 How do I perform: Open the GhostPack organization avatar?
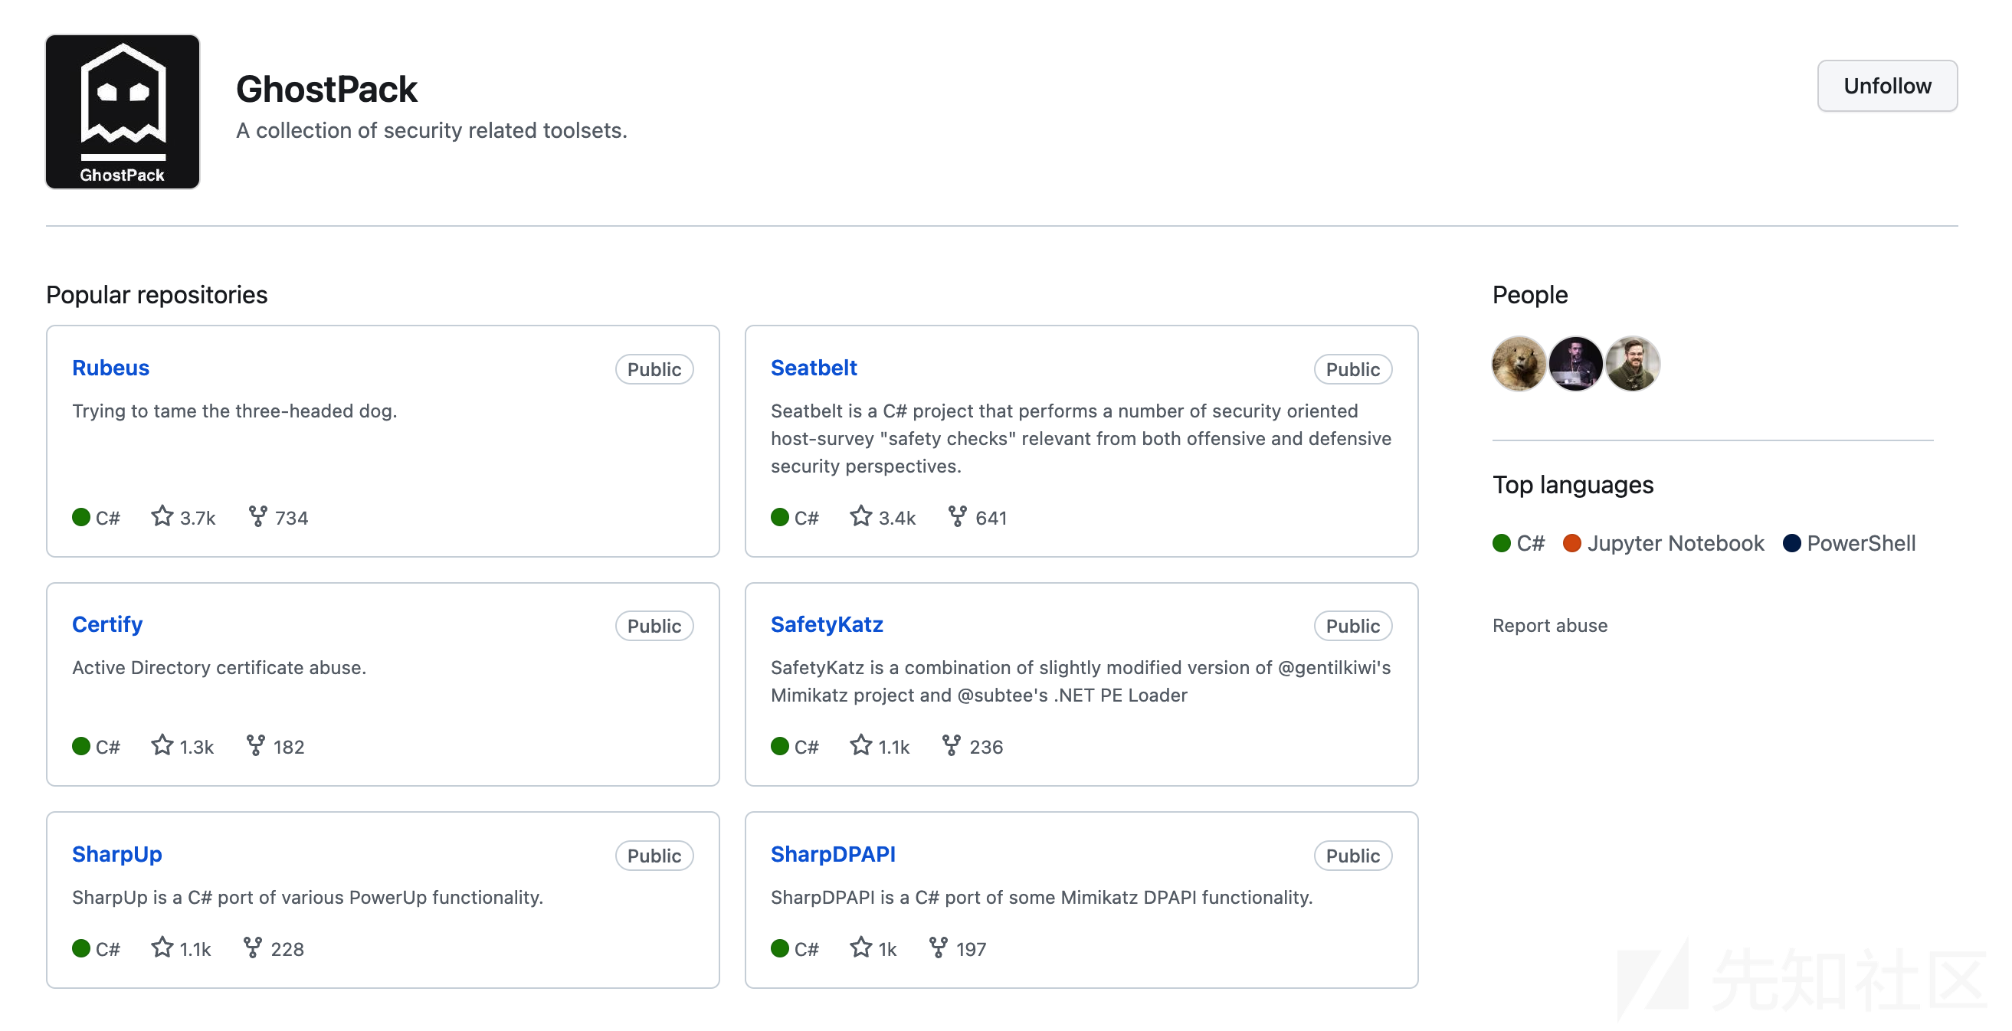pos(123,111)
